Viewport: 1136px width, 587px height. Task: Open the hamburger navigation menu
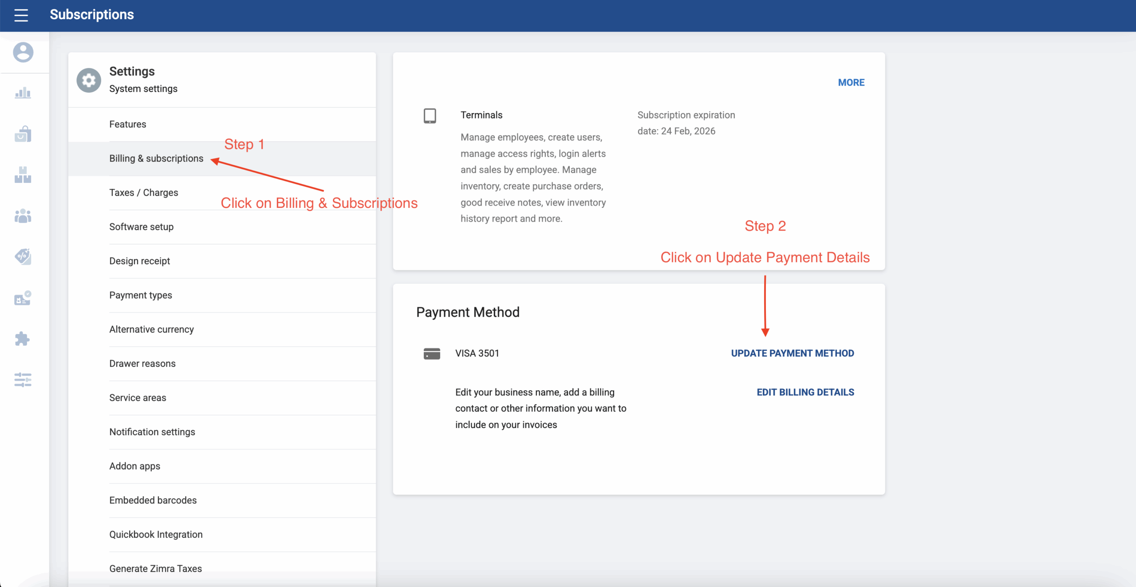(x=20, y=15)
